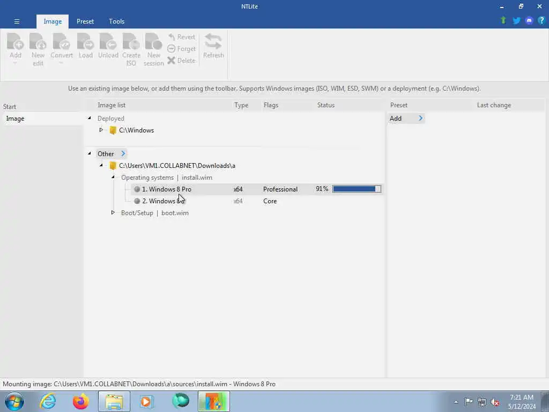Click the Forget button in ribbon
The height and width of the screenshot is (412, 549).
click(x=181, y=49)
